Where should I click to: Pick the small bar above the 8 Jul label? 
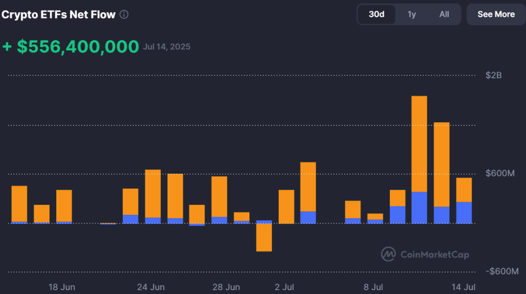coord(375,217)
